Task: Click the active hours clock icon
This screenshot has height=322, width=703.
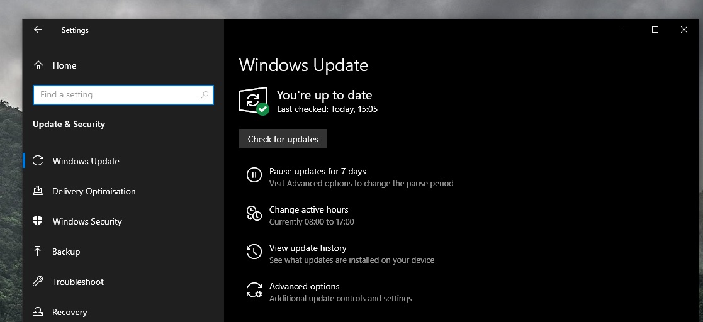Action: tap(254, 213)
